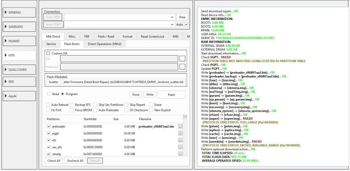
Task: Open the IMEI tab
Action: pos(175,37)
